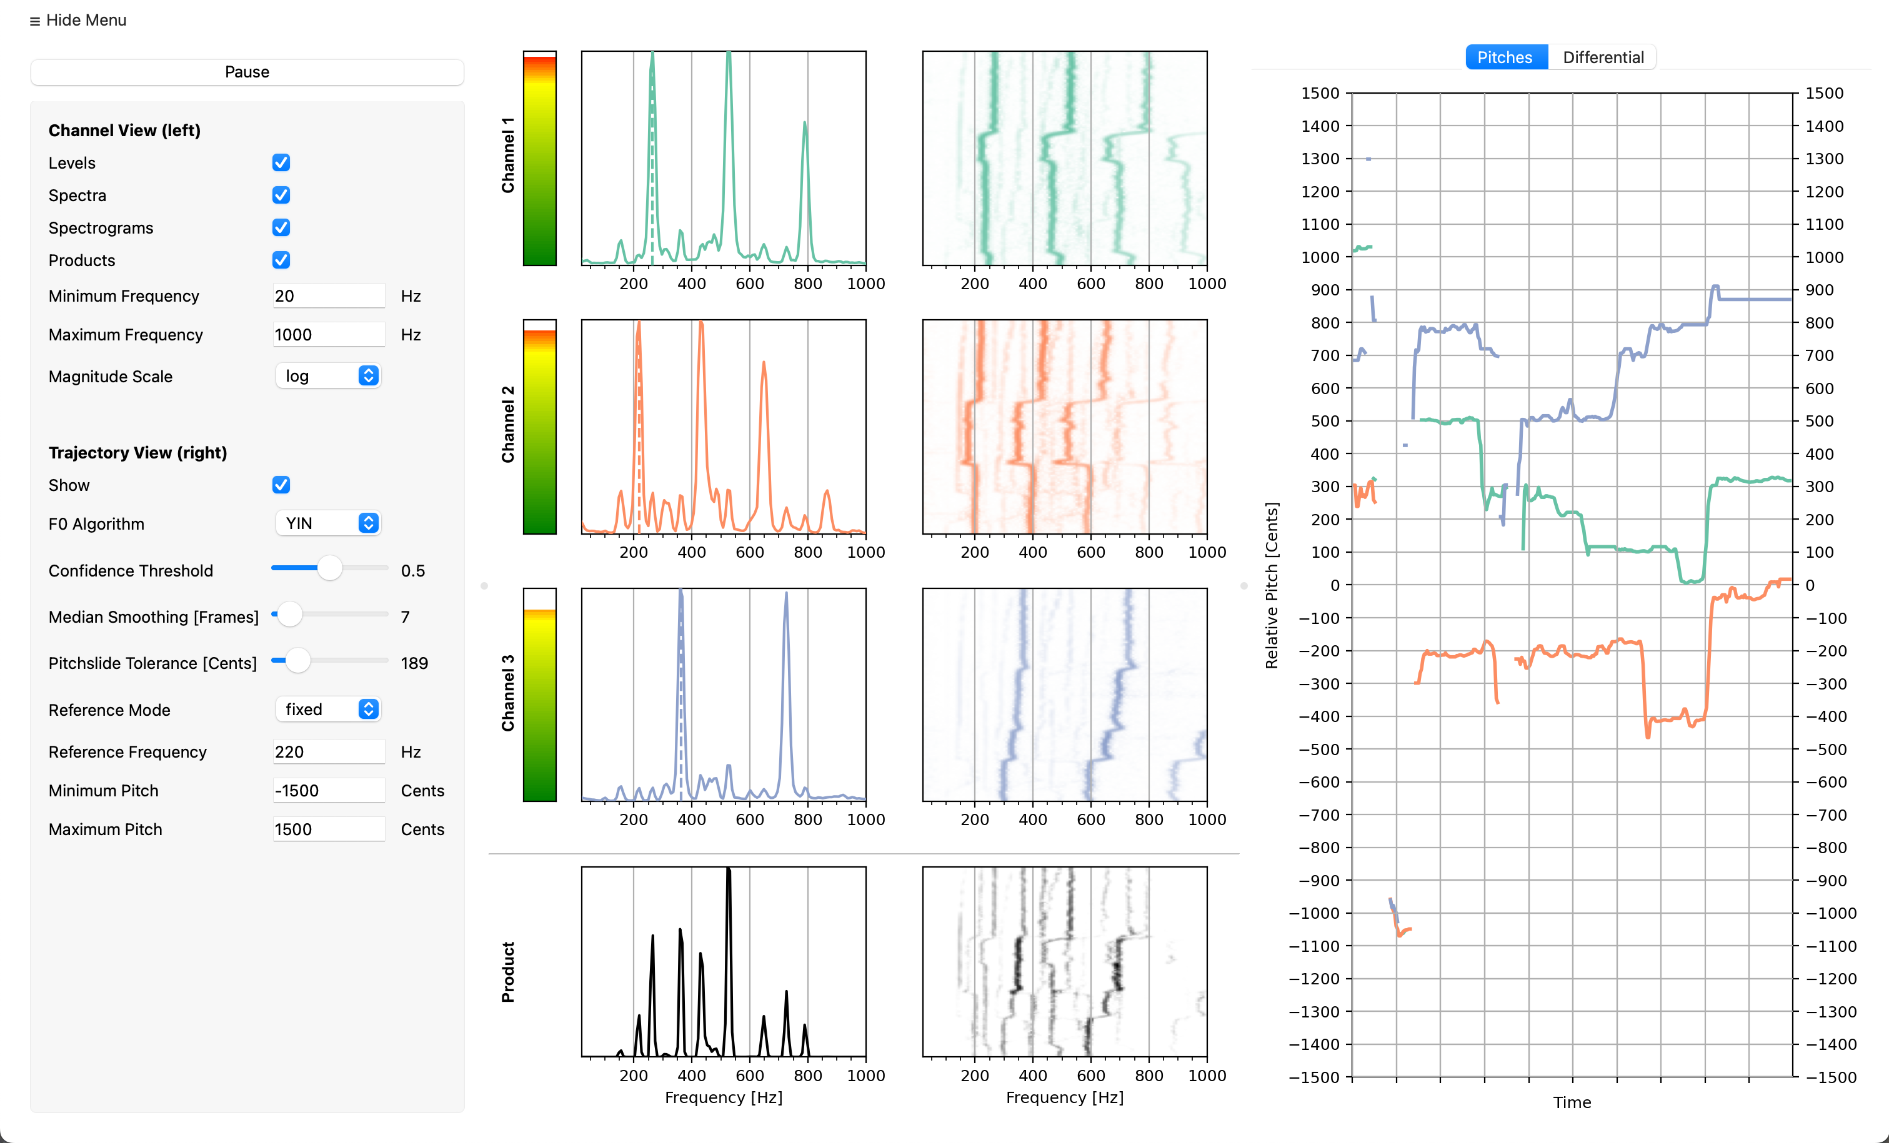Screen dimensions: 1889x1143
Task: Click the Channel 1 level meter bar
Action: tap(539, 159)
